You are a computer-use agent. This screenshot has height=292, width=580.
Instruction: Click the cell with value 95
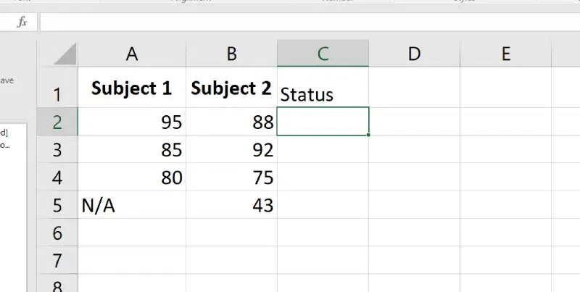pos(131,122)
